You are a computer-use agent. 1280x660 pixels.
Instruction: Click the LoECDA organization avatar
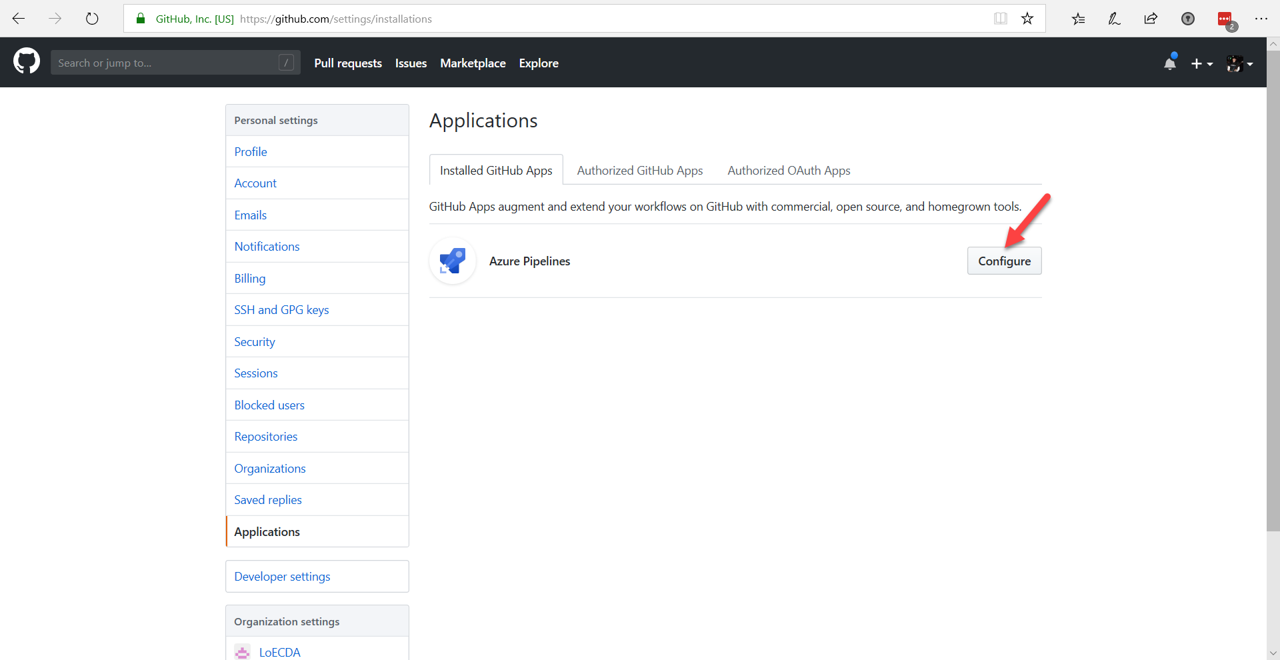243,652
